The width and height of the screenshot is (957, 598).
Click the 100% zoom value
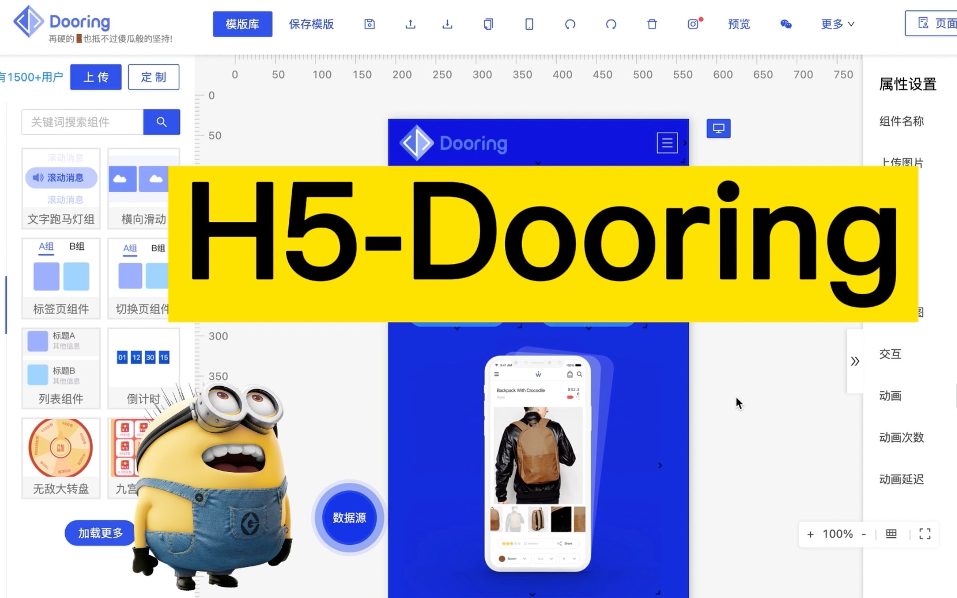(x=837, y=534)
